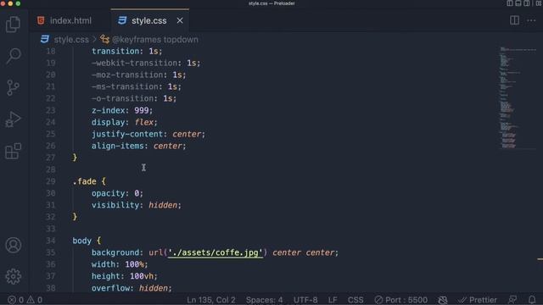The image size is (543, 305).
Task: Click the crossed-out icon beside Port : 5500
Action: 443,300
